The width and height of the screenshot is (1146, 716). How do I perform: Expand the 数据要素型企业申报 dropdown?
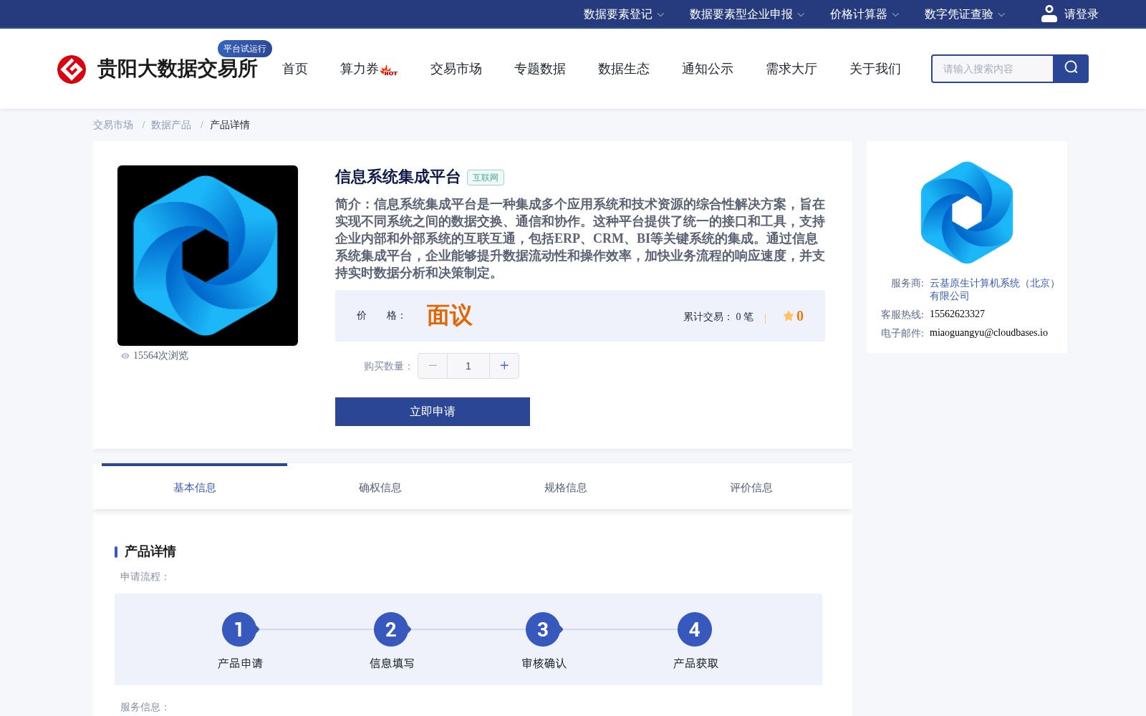(x=747, y=14)
